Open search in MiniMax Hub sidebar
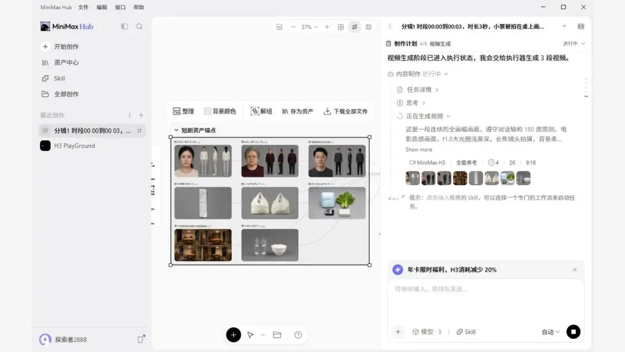 coord(139,26)
